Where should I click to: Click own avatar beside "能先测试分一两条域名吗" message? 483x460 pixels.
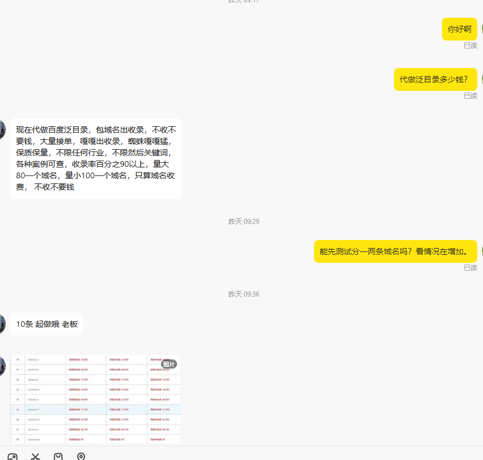[x=481, y=251]
